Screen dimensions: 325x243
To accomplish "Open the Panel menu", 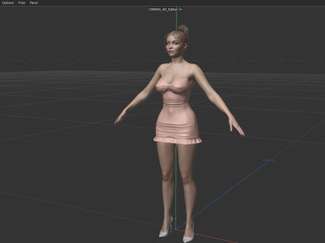I will click(x=34, y=3).
